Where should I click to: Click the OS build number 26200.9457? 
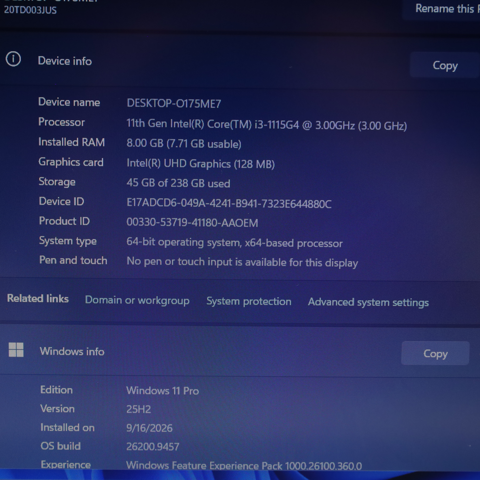point(152,446)
